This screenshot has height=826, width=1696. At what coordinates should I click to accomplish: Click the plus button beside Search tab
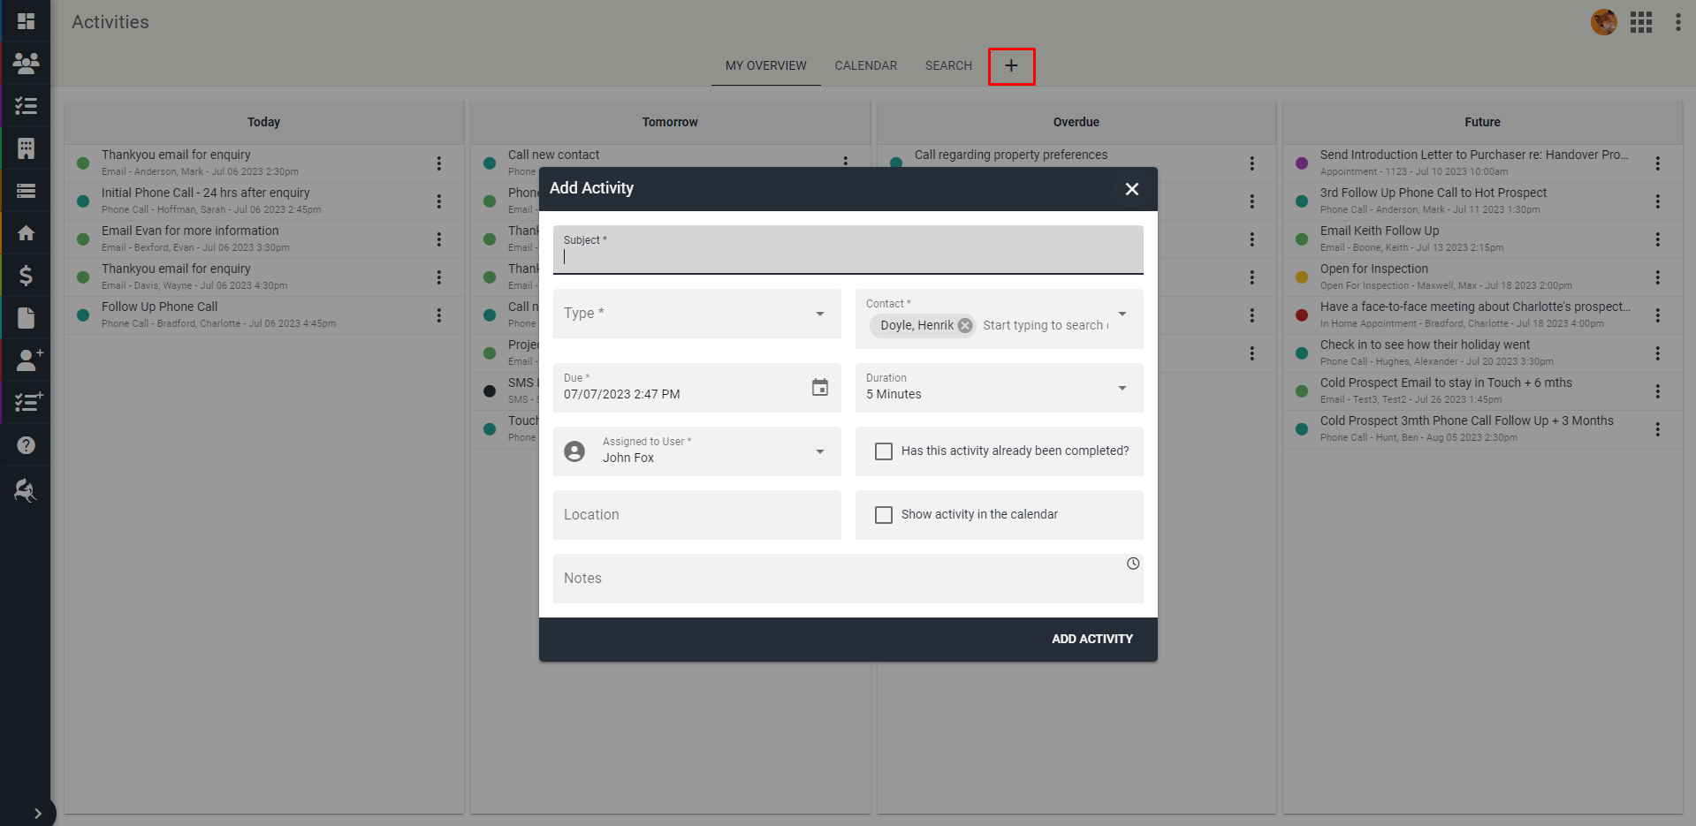1011,65
